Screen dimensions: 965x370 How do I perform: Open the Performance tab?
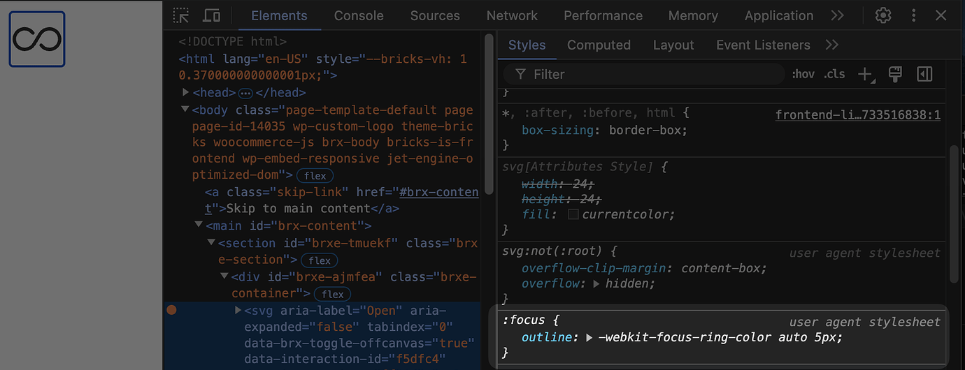click(x=603, y=15)
